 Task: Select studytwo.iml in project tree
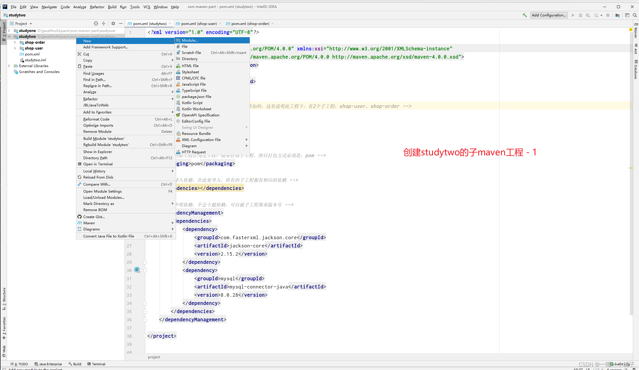click(33, 60)
